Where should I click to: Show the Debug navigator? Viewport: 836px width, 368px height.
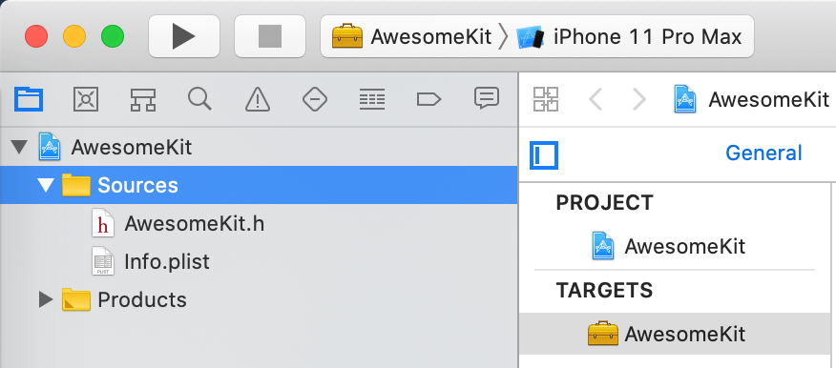tap(372, 99)
